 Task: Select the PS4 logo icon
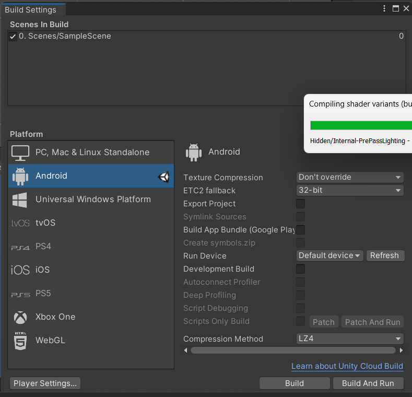20,248
